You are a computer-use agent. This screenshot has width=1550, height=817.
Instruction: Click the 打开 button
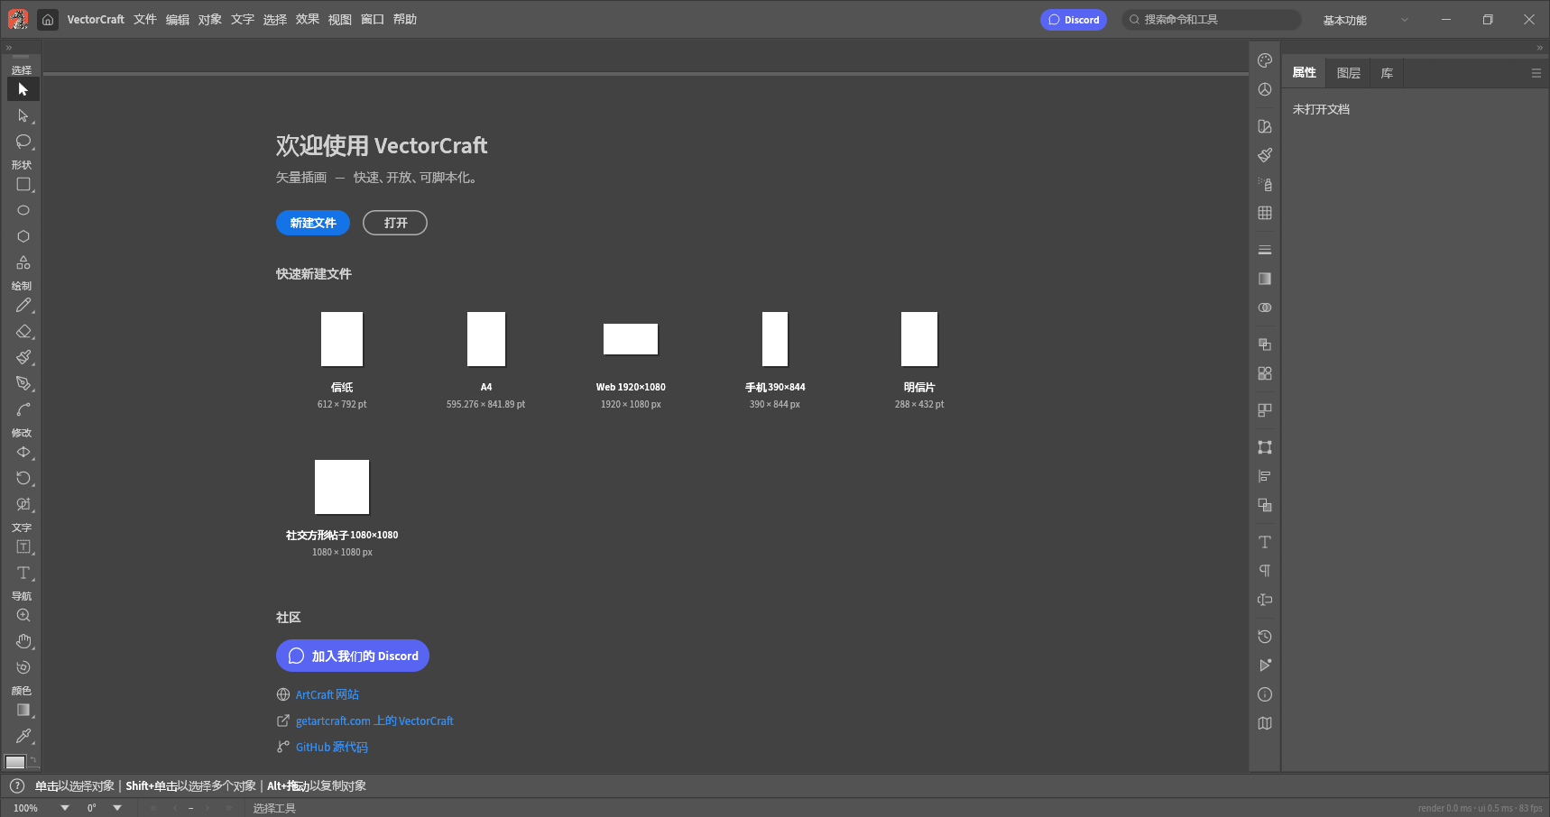(395, 223)
